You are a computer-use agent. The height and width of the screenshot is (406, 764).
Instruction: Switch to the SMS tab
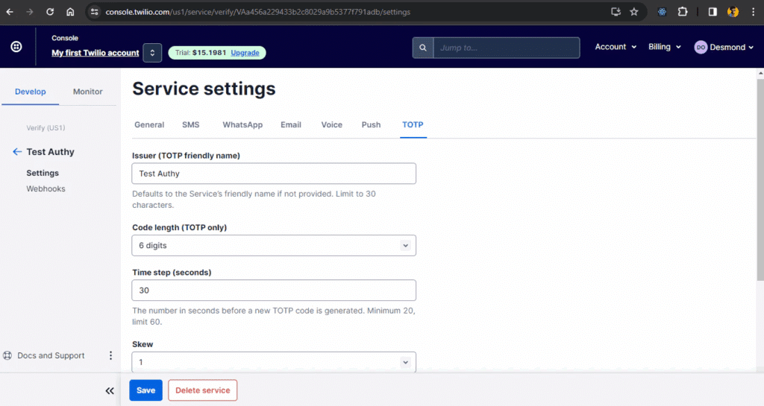point(191,125)
